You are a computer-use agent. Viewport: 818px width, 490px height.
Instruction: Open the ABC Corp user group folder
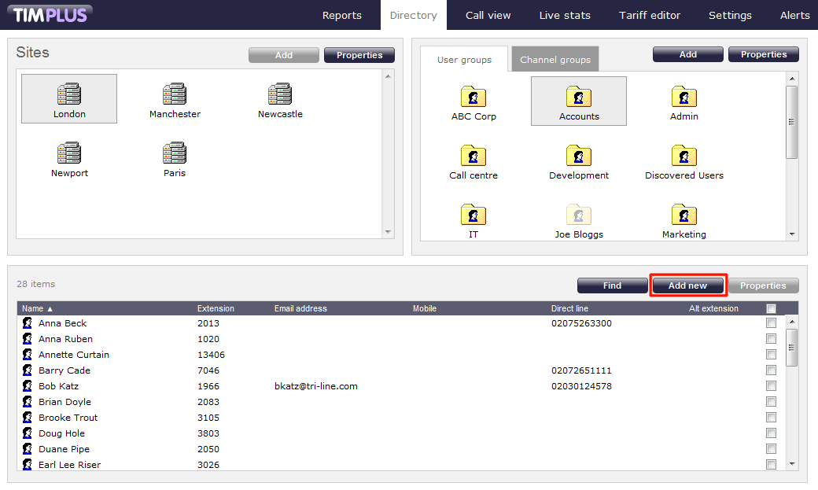(x=473, y=97)
